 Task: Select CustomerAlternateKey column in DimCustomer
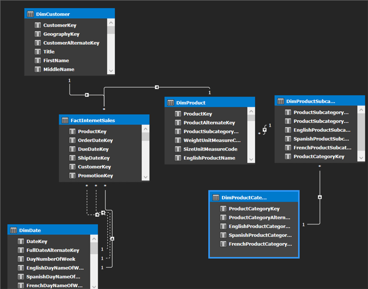[x=71, y=43]
